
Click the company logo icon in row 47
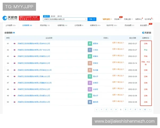[14, 83]
